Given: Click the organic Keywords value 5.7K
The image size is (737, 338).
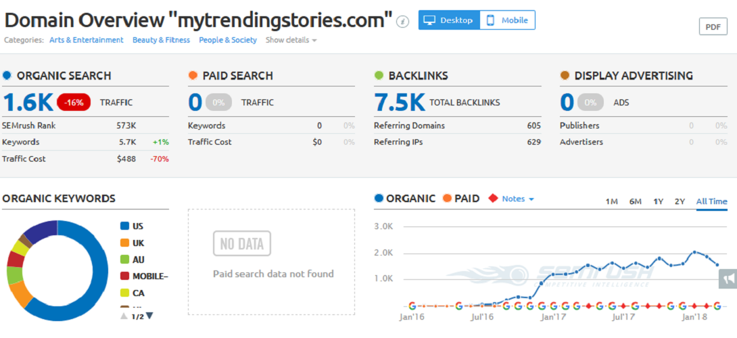Looking at the screenshot, I should [x=126, y=142].
